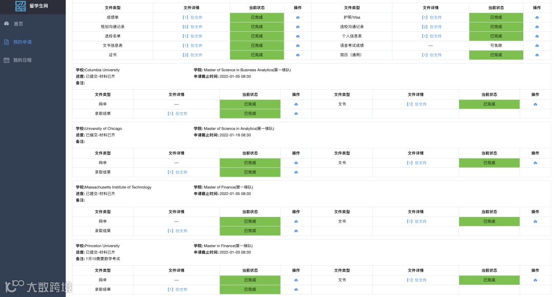This screenshot has height=297, width=554.
Task: Select the Massachusetts Institute of Technology text
Action: click(118, 187)
